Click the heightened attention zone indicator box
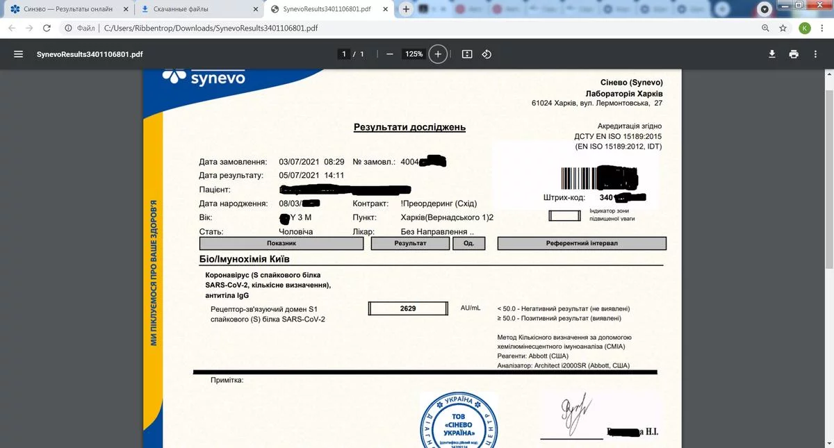 tap(564, 215)
